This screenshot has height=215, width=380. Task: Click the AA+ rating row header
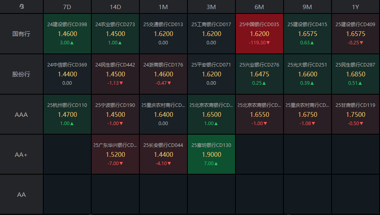21,155
